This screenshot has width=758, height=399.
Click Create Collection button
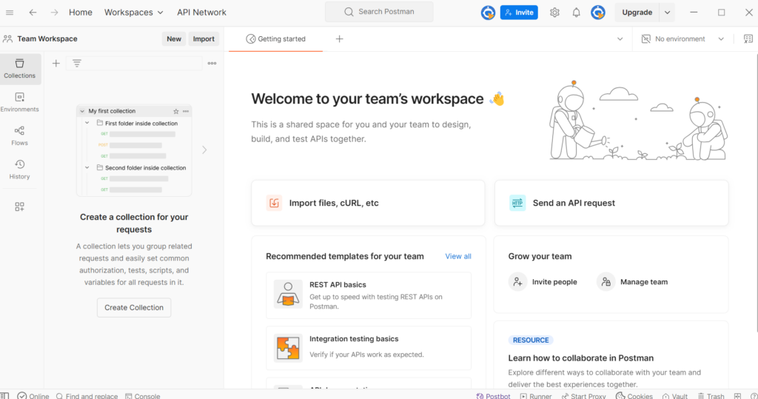[x=134, y=308]
